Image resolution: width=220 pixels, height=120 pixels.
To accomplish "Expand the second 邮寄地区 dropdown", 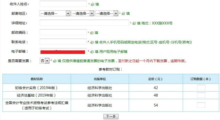I will click(x=82, y=13).
